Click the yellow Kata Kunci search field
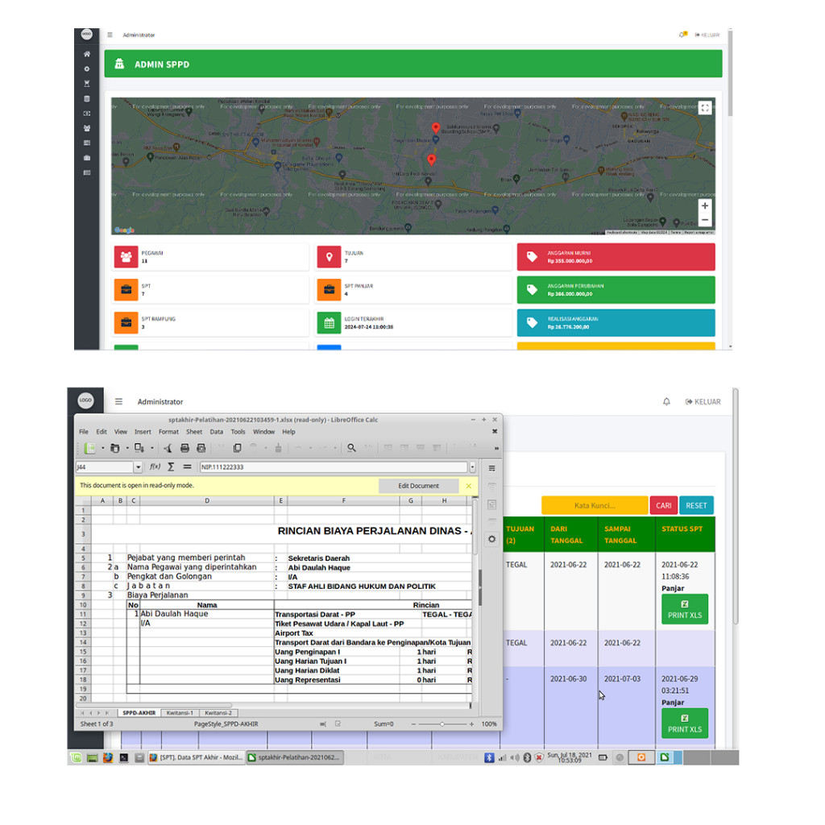 pyautogui.click(x=596, y=505)
